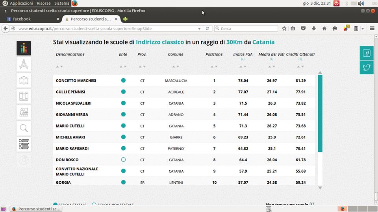Open the Risorse menu
The height and width of the screenshot is (212, 378).
[x=44, y=3]
